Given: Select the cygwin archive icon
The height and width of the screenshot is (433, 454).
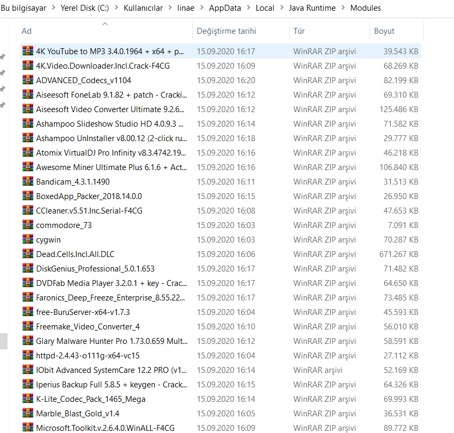Looking at the screenshot, I should click(x=28, y=239).
